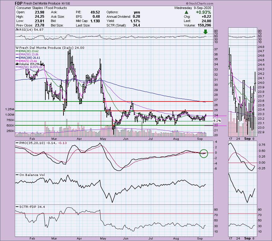The image size is (272, 241).
Task: Click the red PMO signal value -0.13
Action: [x=62, y=143]
